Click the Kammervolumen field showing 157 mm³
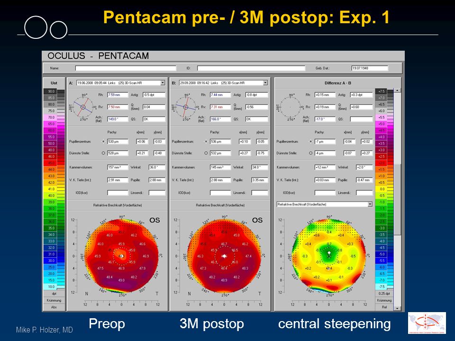455x341 pixels. pos(118,167)
